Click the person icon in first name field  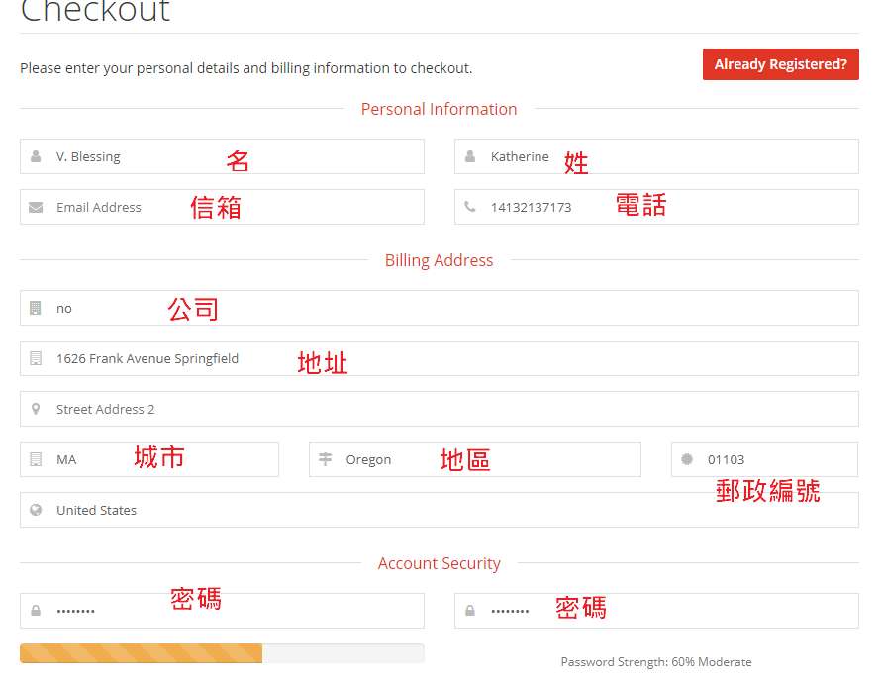click(x=36, y=156)
